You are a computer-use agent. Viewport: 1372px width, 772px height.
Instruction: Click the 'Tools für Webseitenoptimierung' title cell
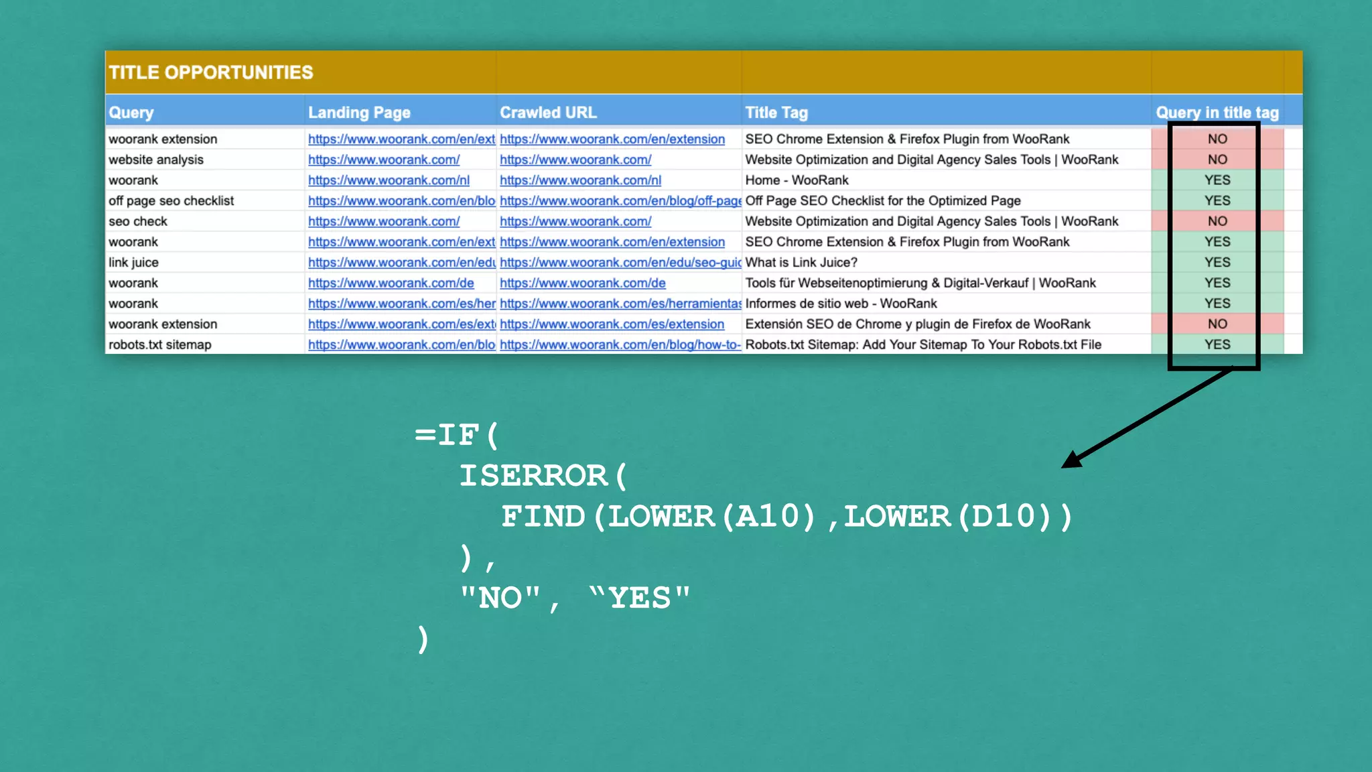tap(947, 283)
